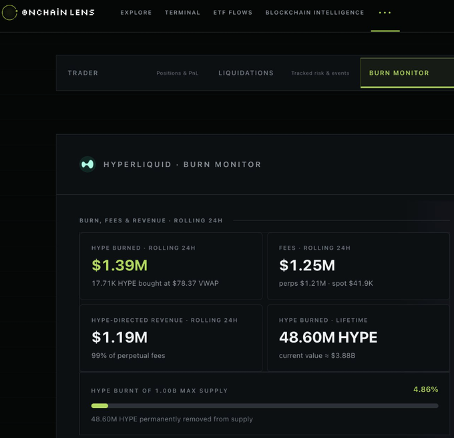Screen dimensions: 454x438
Task: Open the three-dots more menu
Action: click(385, 13)
